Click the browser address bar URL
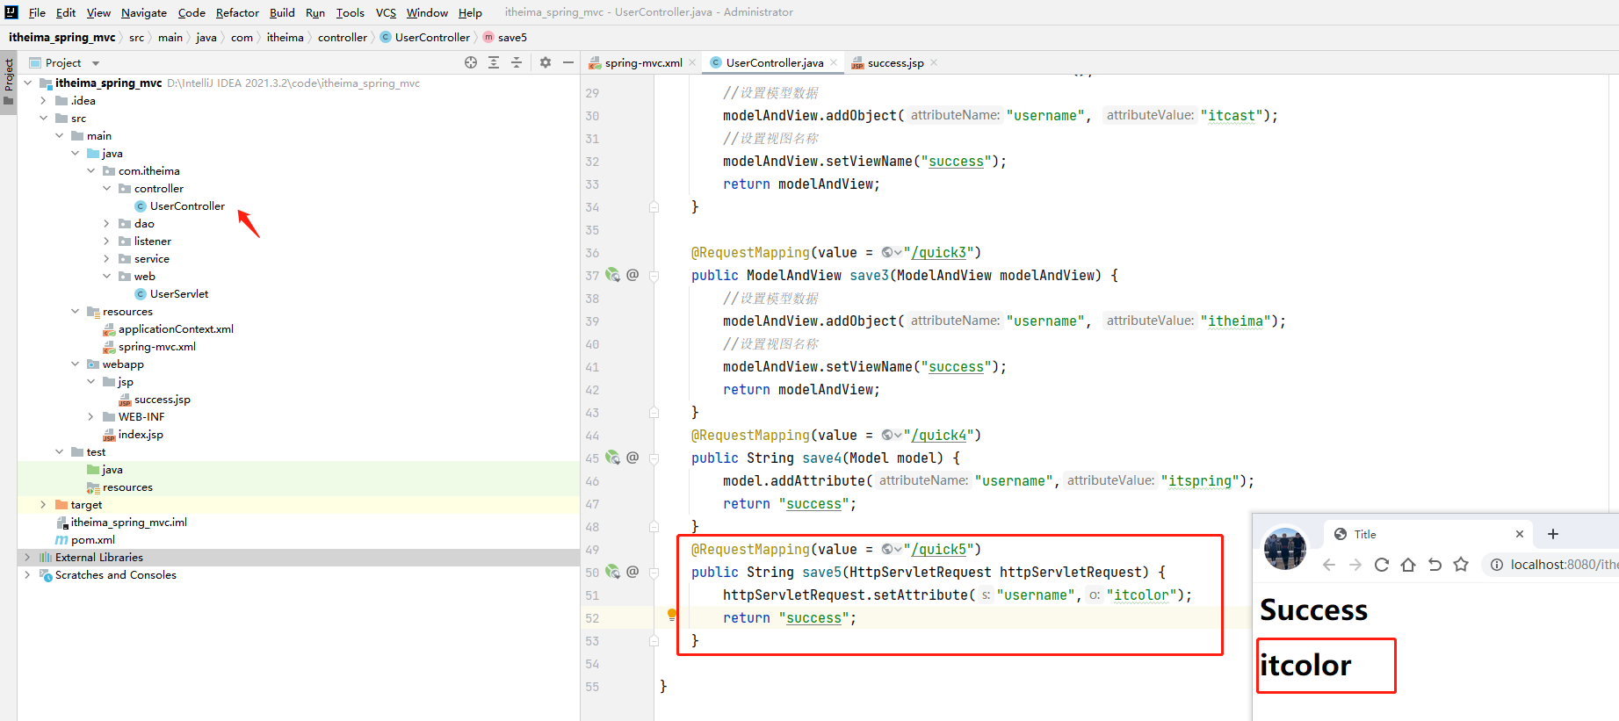This screenshot has height=721, width=1619. click(x=1564, y=565)
